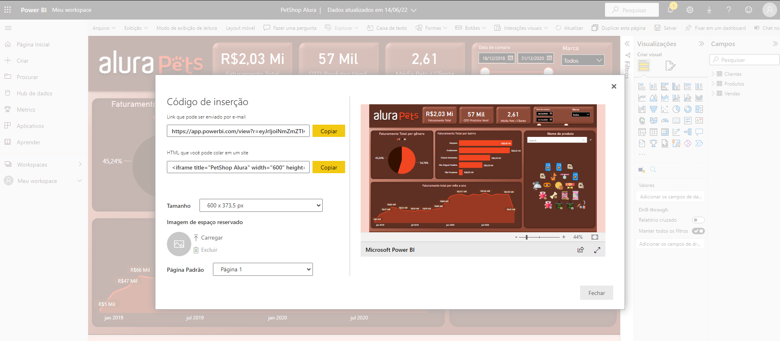Expand the Clientes table in Campos
Image resolution: width=780 pixels, height=341 pixels.
(x=713, y=74)
